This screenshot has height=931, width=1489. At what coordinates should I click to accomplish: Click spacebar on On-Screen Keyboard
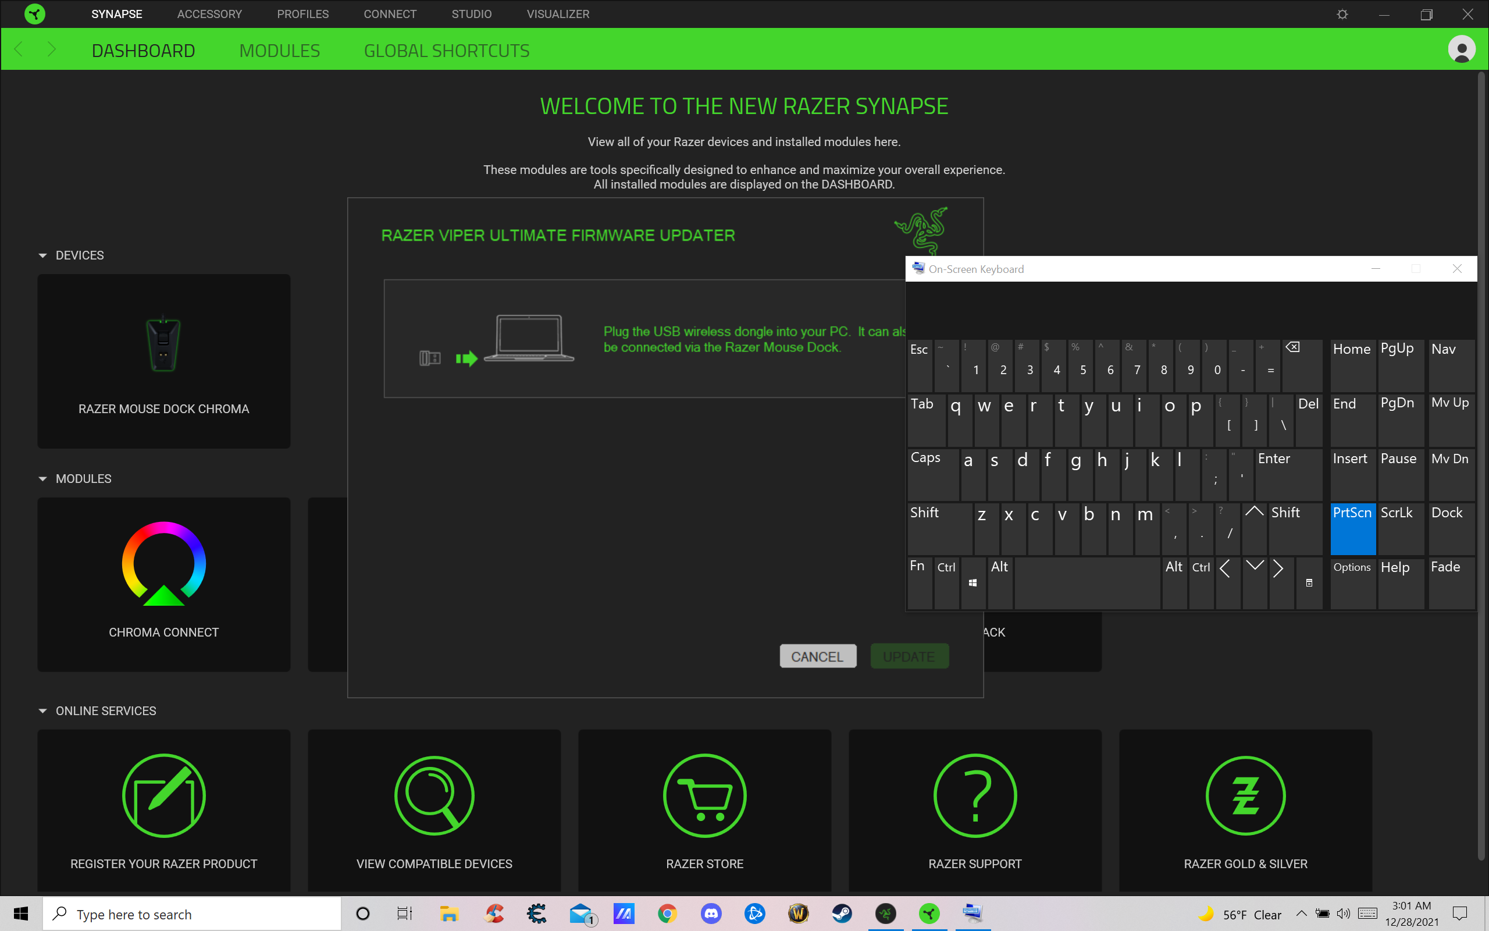tap(1087, 583)
